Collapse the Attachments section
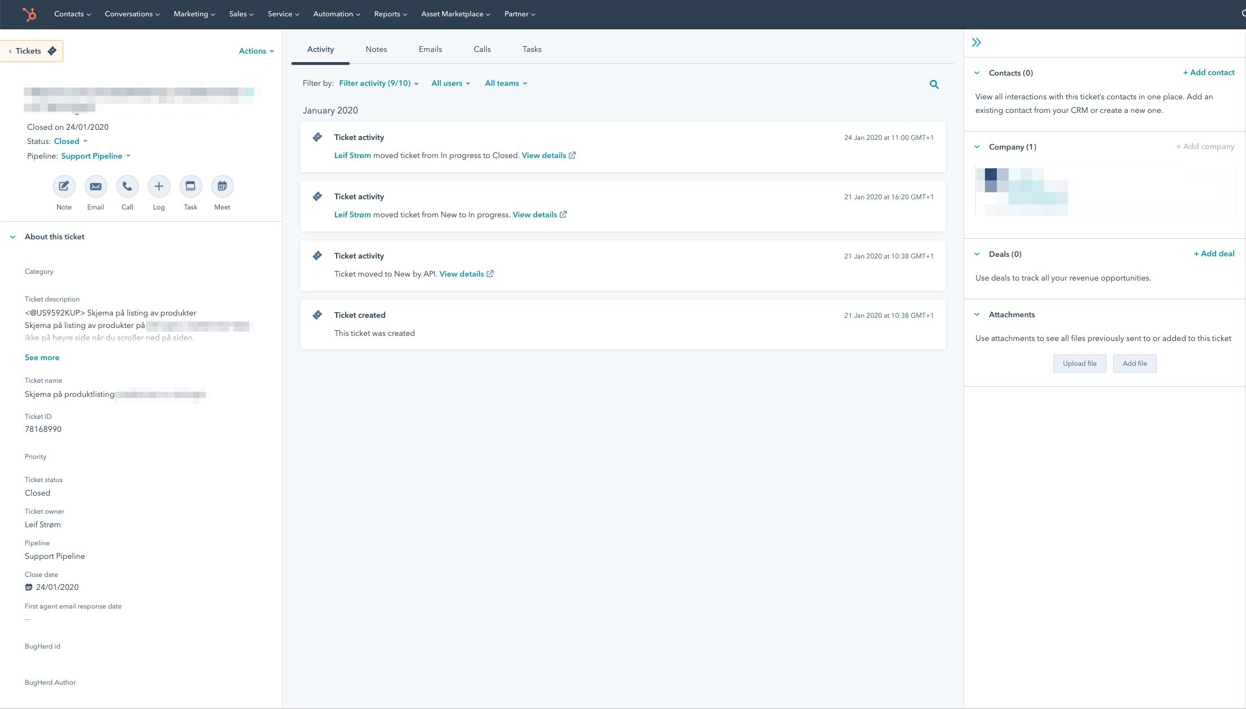Viewport: 1246px width, 709px height. point(977,314)
